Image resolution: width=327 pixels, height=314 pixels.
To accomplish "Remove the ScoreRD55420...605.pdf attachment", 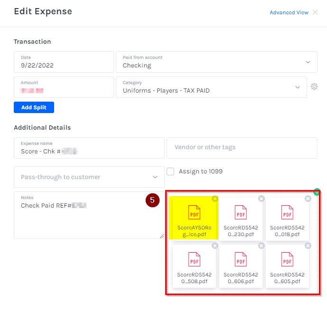I will click(308, 246).
